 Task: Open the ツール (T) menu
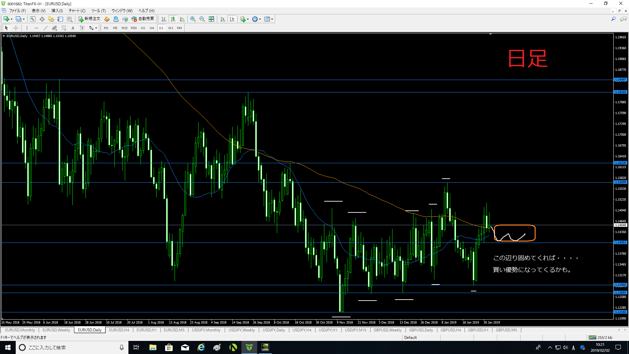(x=98, y=11)
